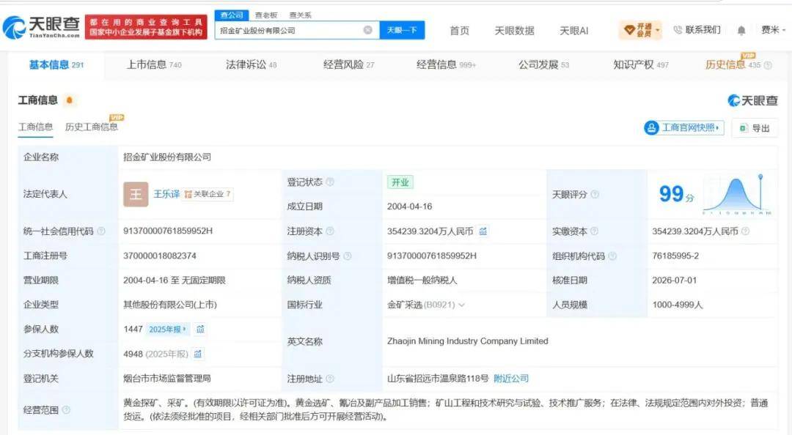Screen dimensions: 792x435
Task: Click the help icon next to 纳税人识别号
Action: pos(348,256)
